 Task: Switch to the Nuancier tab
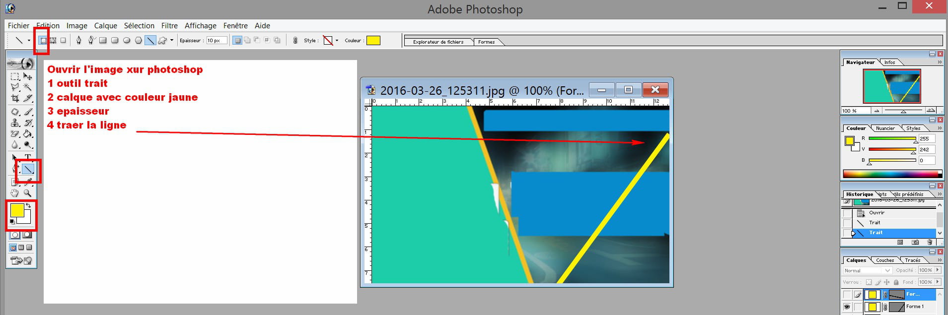[x=885, y=128]
